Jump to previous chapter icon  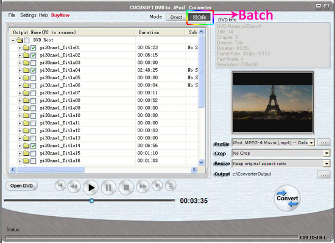[x=60, y=185]
